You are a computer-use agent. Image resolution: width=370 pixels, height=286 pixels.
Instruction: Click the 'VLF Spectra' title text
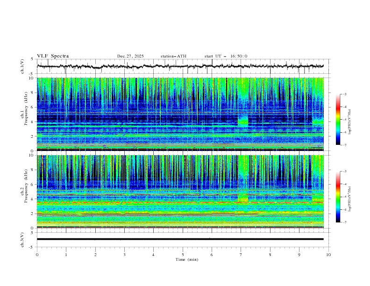pos(53,56)
